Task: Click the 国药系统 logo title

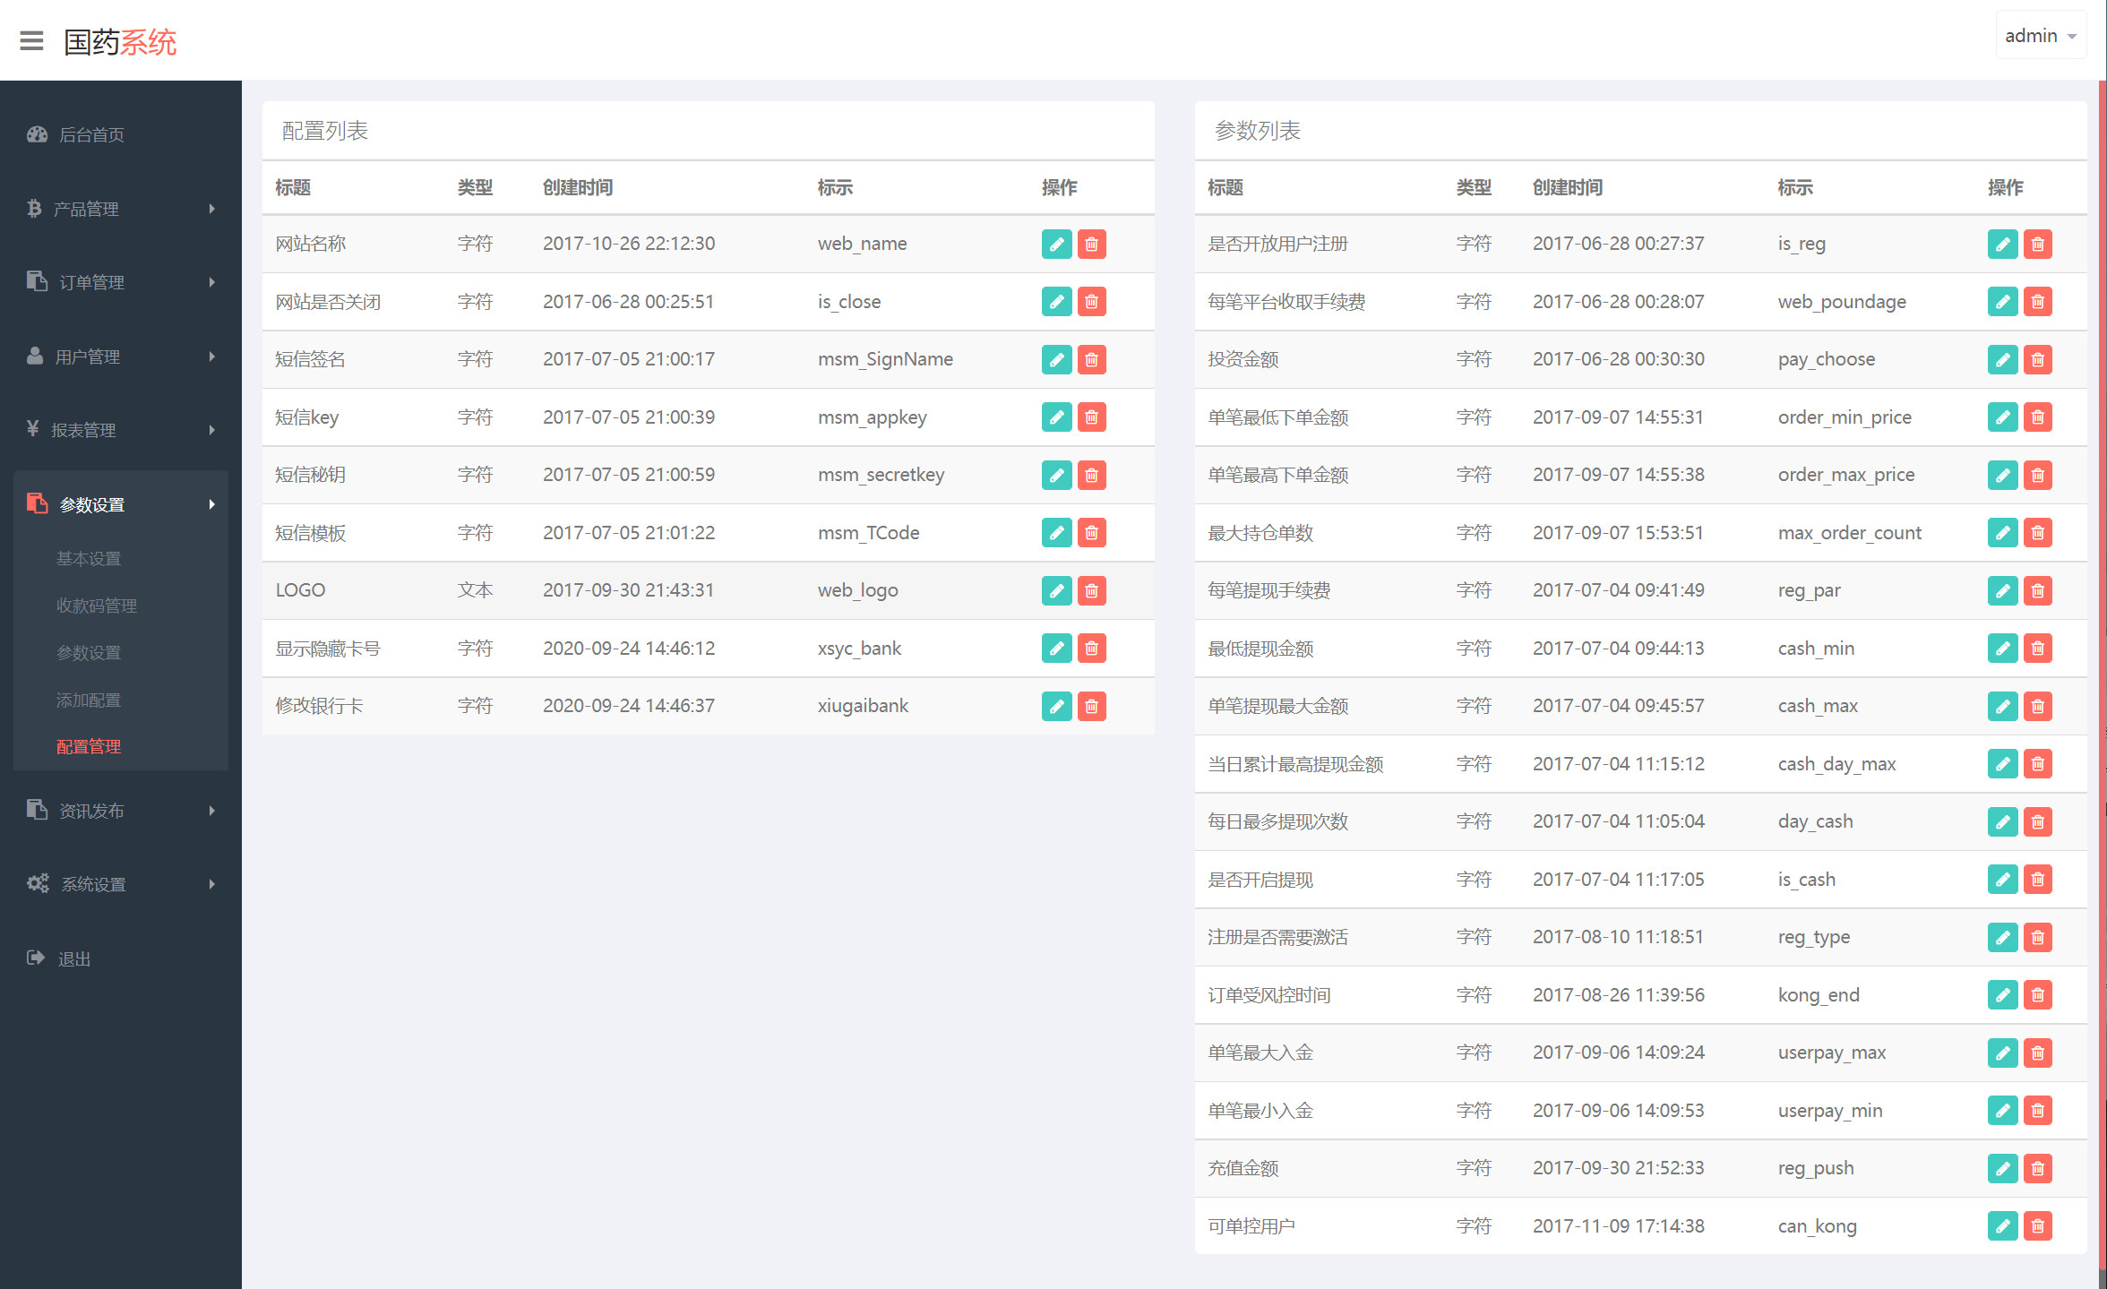Action: (120, 42)
